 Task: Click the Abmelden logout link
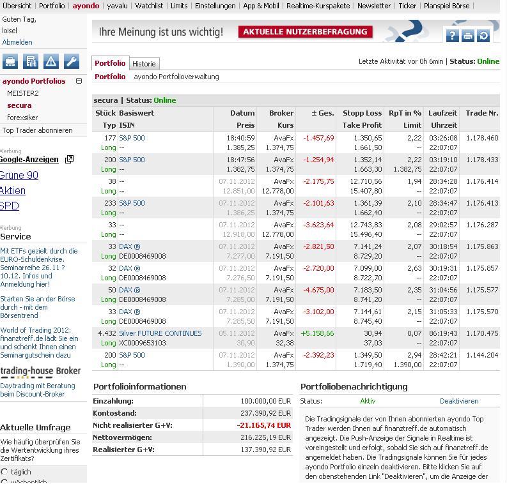[x=17, y=42]
